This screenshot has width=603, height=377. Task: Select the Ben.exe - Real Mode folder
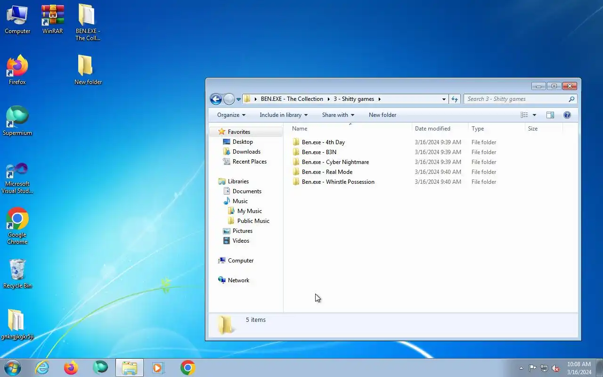[x=327, y=172]
